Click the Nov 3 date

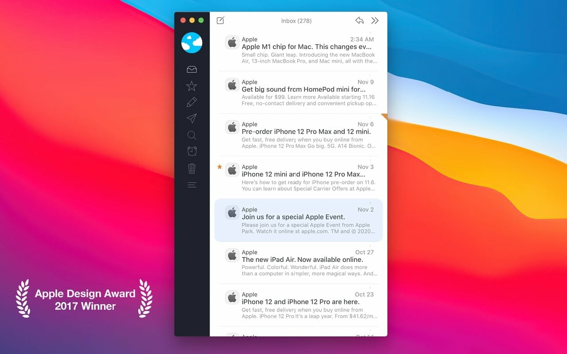[x=365, y=167]
